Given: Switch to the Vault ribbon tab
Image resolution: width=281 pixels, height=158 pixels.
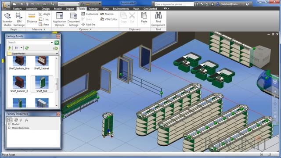Looking at the screenshot, I should pos(136,9).
